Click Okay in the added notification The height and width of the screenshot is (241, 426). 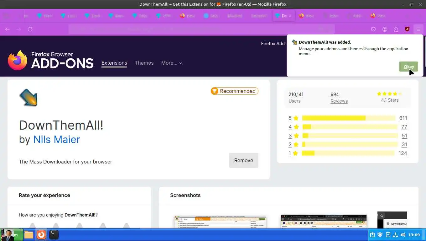(408, 67)
